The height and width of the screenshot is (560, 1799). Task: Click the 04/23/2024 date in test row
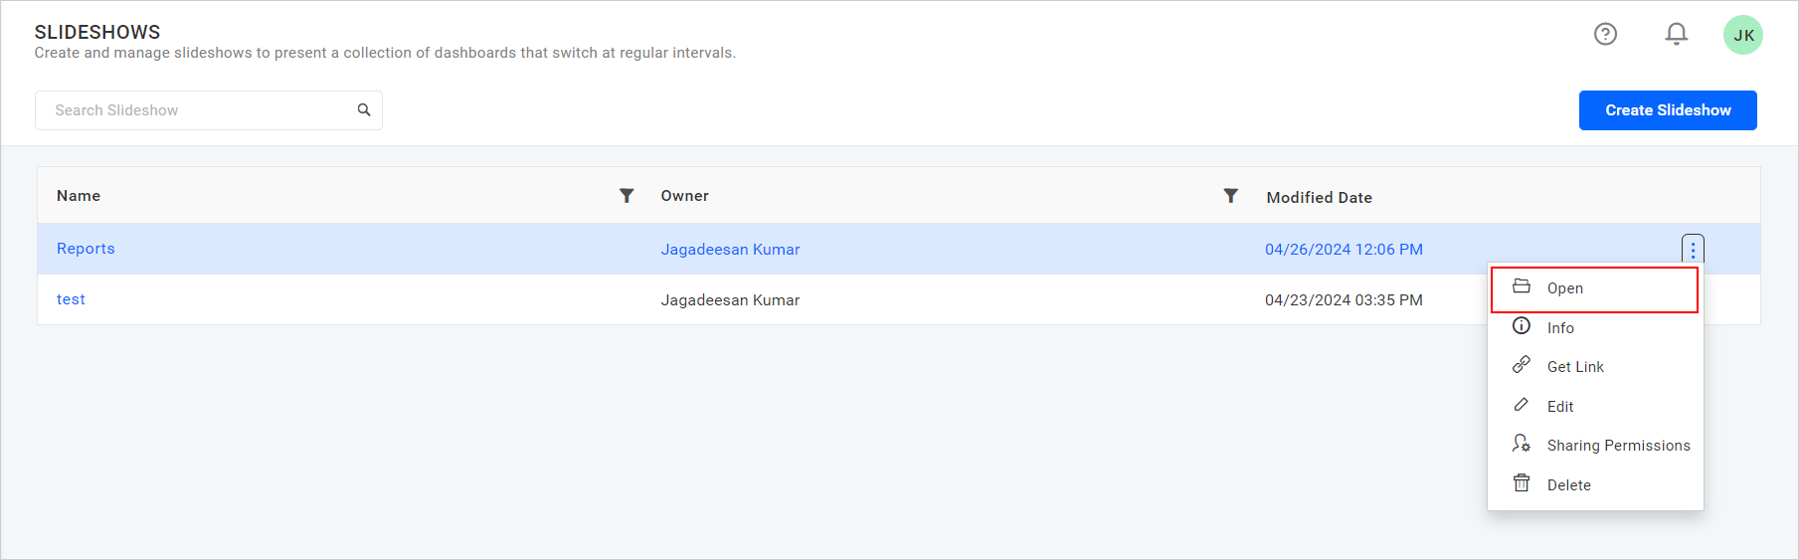(x=1343, y=300)
